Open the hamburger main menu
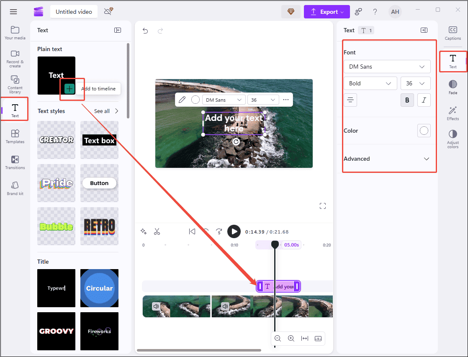Viewport: 468px width, 357px height. tap(13, 12)
